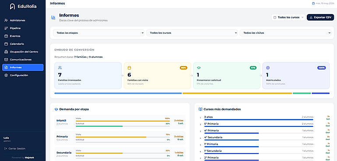
Task: Click the Infantil Visita progress bar
Action: click(x=123, y=121)
